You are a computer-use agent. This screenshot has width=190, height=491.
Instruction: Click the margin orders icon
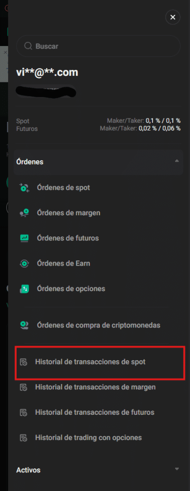point(24,213)
